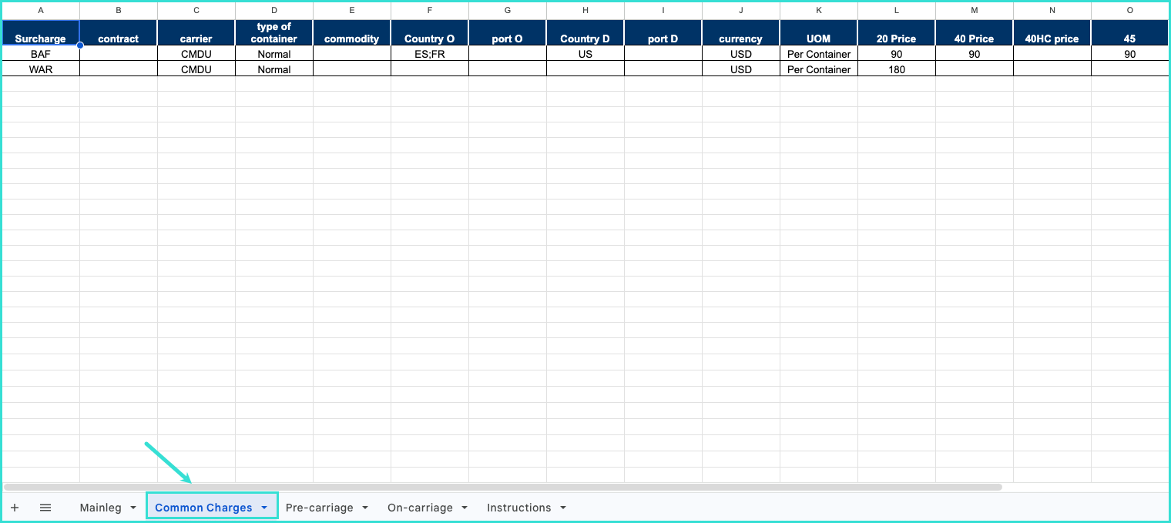Click the Surcharge header cell
Image resolution: width=1171 pixels, height=523 pixels.
click(x=41, y=33)
